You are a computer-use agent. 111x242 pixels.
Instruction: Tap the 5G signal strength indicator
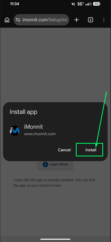85,4
